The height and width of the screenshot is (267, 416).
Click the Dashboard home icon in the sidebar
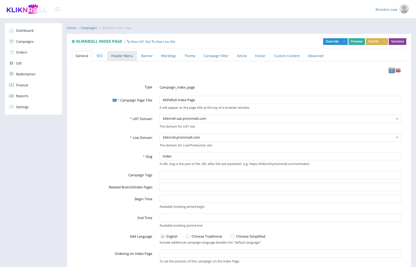(x=11, y=30)
